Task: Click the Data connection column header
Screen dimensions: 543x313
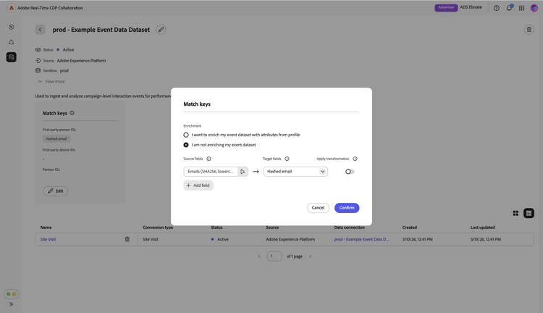Action: click(350, 228)
